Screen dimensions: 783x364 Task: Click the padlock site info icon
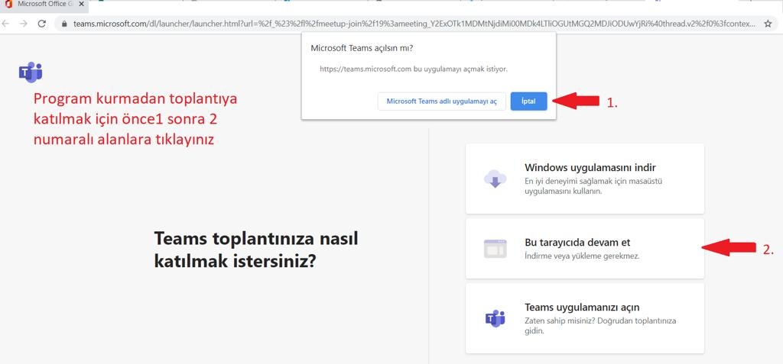(x=64, y=24)
